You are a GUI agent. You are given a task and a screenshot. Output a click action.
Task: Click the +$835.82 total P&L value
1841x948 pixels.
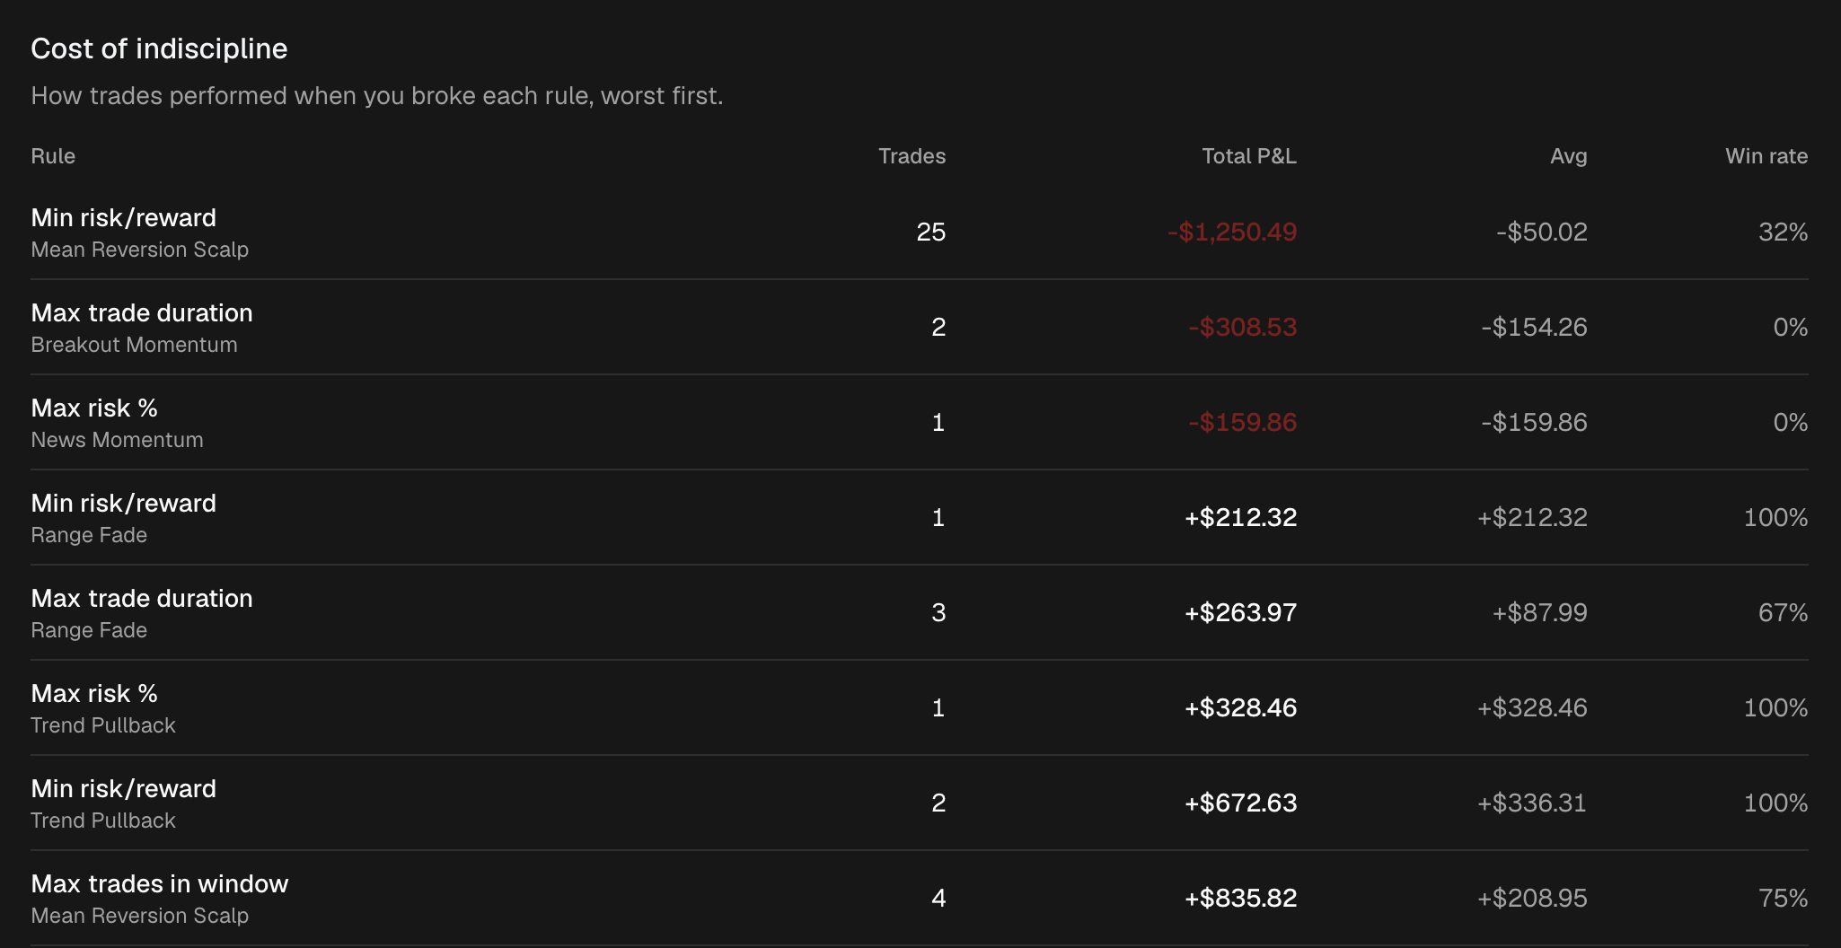pos(1241,898)
